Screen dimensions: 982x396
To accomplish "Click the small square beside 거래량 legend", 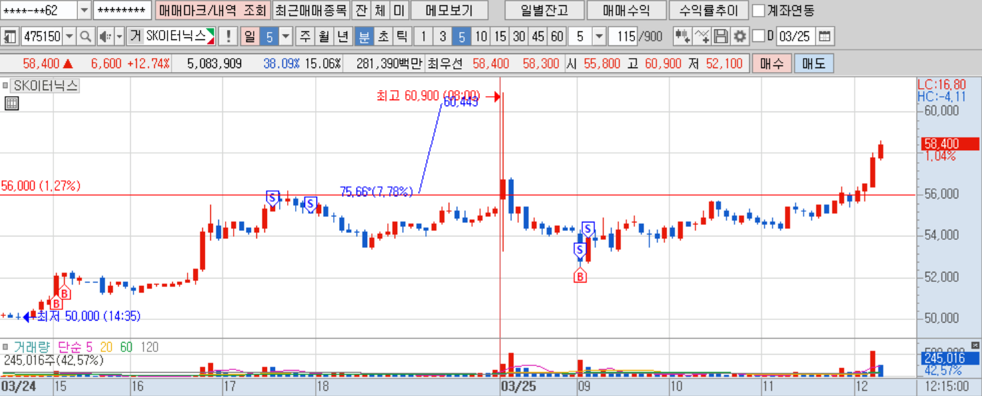I will point(5,347).
